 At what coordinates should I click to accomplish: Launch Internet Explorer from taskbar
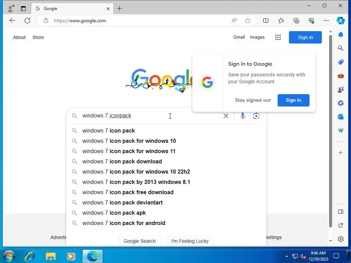[x=30, y=256]
